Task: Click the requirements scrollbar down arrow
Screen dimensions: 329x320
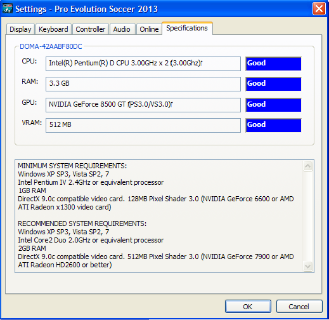Action: pyautogui.click(x=307, y=266)
